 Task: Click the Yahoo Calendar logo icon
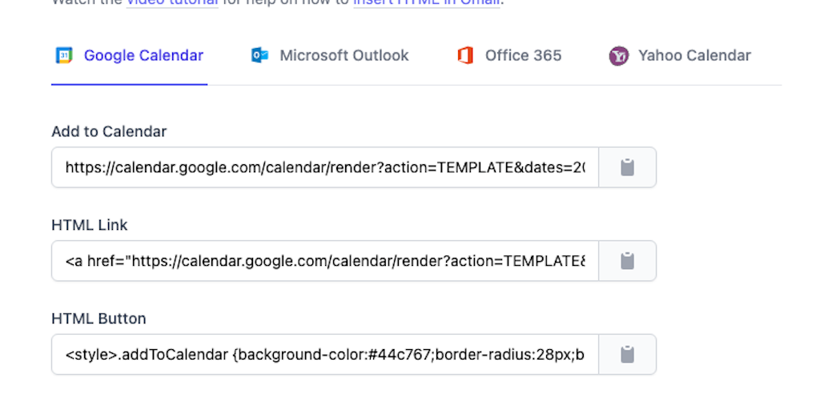618,55
